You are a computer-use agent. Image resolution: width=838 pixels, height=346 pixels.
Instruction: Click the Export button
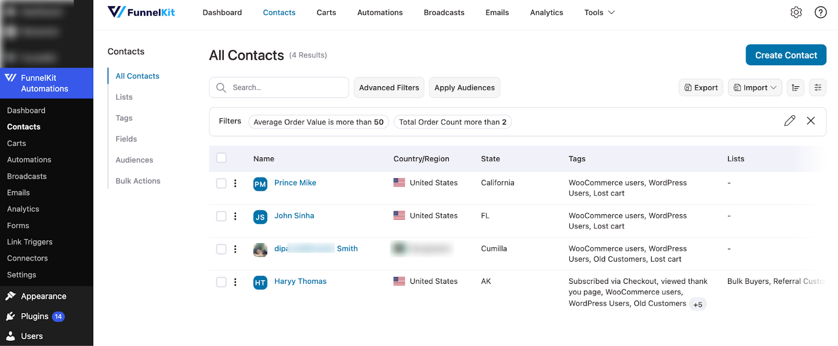[701, 88]
